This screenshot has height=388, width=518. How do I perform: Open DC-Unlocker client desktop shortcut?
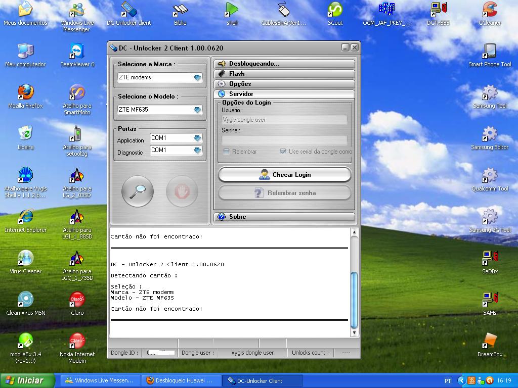[128, 14]
